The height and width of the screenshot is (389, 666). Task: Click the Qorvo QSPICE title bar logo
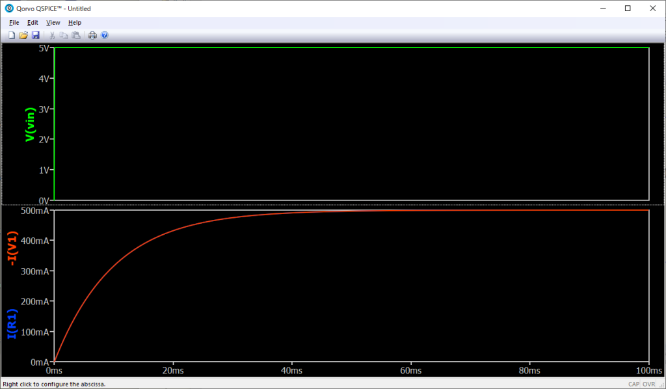point(9,8)
